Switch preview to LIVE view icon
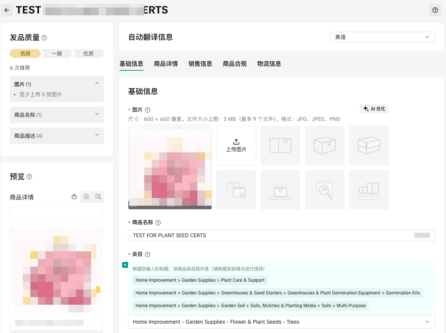This screenshot has width=446, height=333. (86, 197)
